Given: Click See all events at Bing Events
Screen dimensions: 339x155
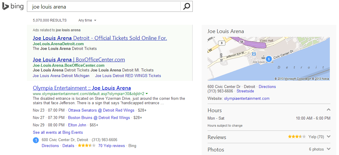Looking at the screenshot, I should 58,132.
